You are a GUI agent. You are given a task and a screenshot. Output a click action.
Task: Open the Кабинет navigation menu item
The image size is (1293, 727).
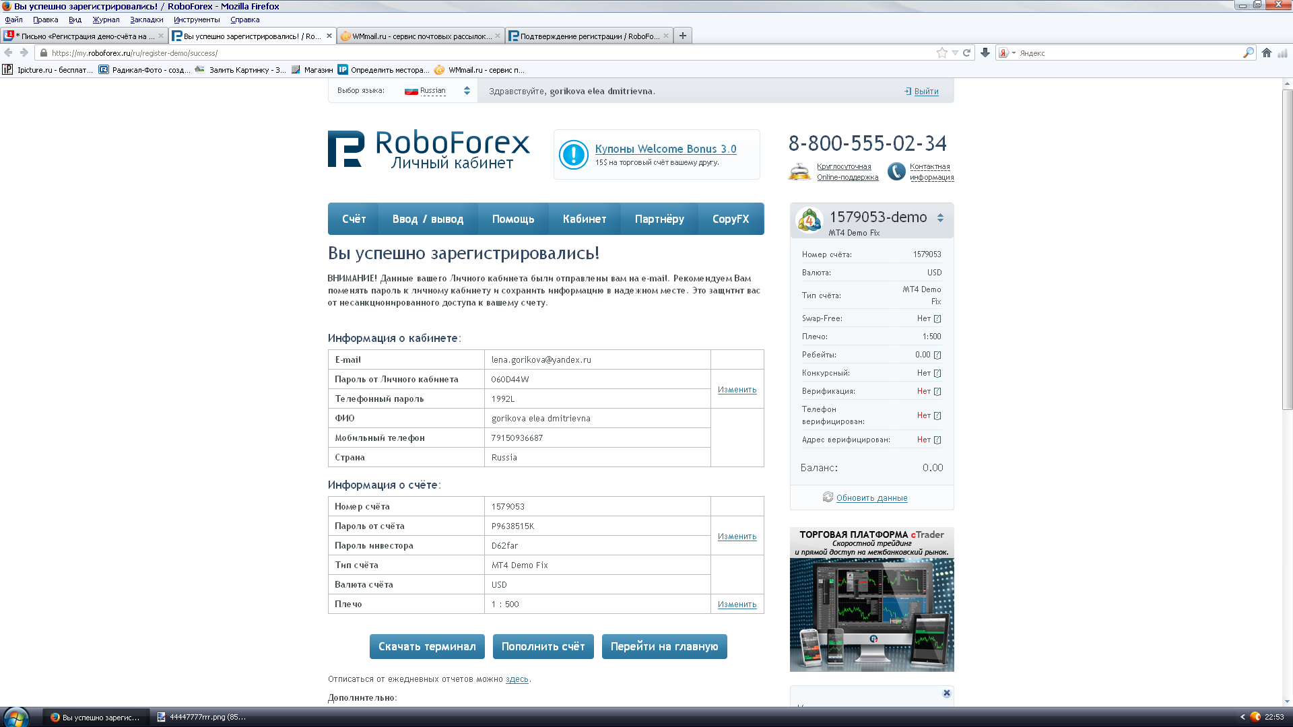(584, 219)
